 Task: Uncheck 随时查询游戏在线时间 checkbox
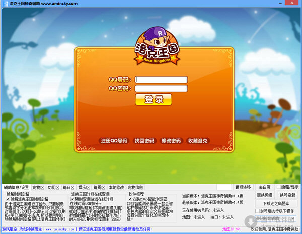(72, 199)
